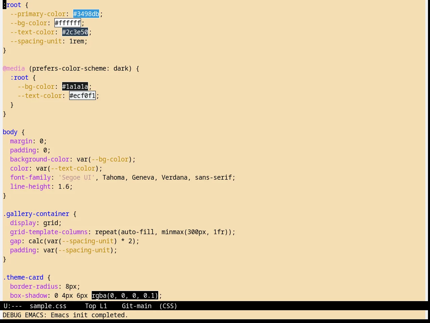The width and height of the screenshot is (430, 323).
Task: Click padding: var(--spacing-unit) line
Action: pos(63,250)
